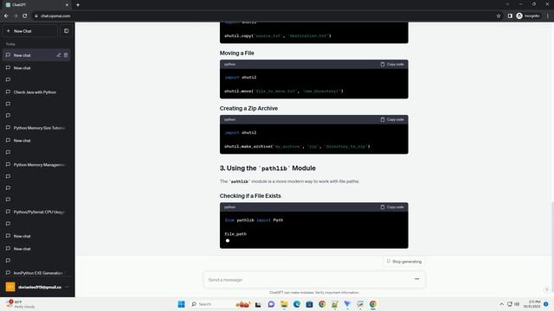Click the Using the pathlib Module heading
This screenshot has height=311, width=554.
click(x=267, y=168)
